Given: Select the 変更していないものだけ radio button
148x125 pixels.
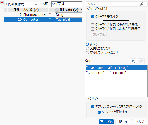Looking at the screenshot, I should tap(87, 53).
